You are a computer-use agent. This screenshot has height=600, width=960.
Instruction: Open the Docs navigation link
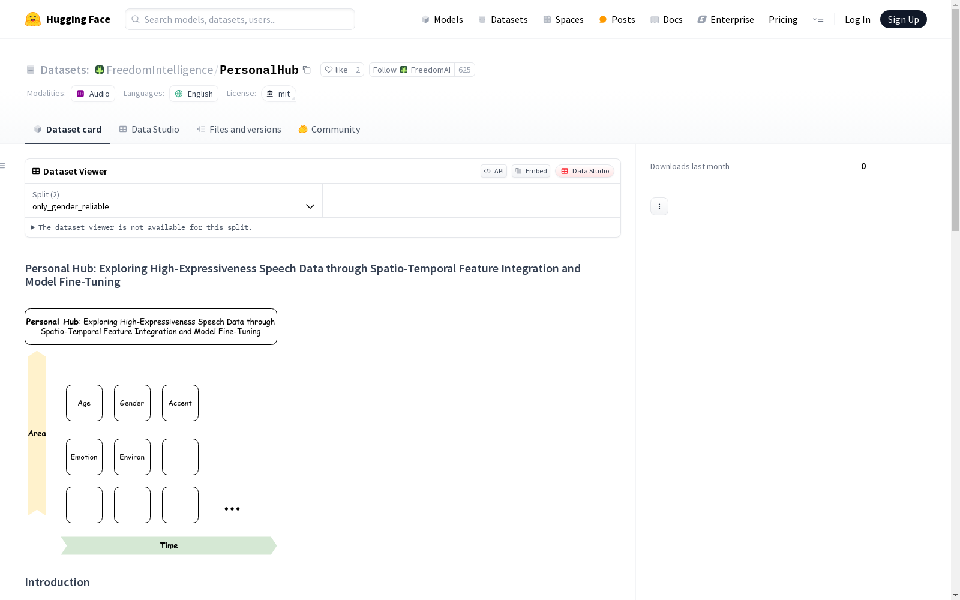666,19
